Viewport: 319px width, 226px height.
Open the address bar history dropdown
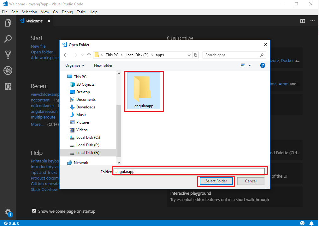pos(189,55)
